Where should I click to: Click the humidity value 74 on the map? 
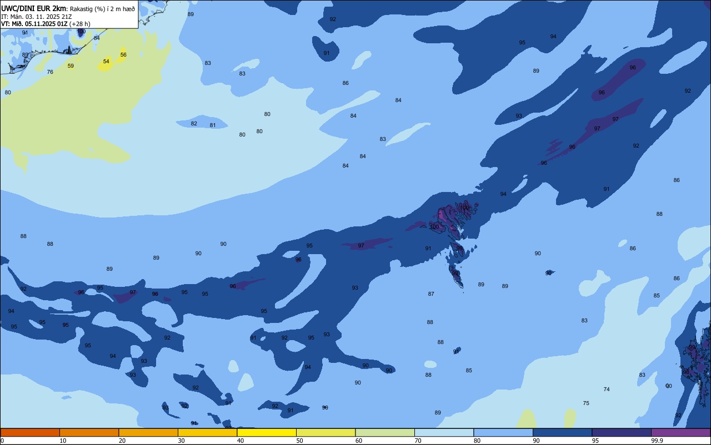point(607,390)
